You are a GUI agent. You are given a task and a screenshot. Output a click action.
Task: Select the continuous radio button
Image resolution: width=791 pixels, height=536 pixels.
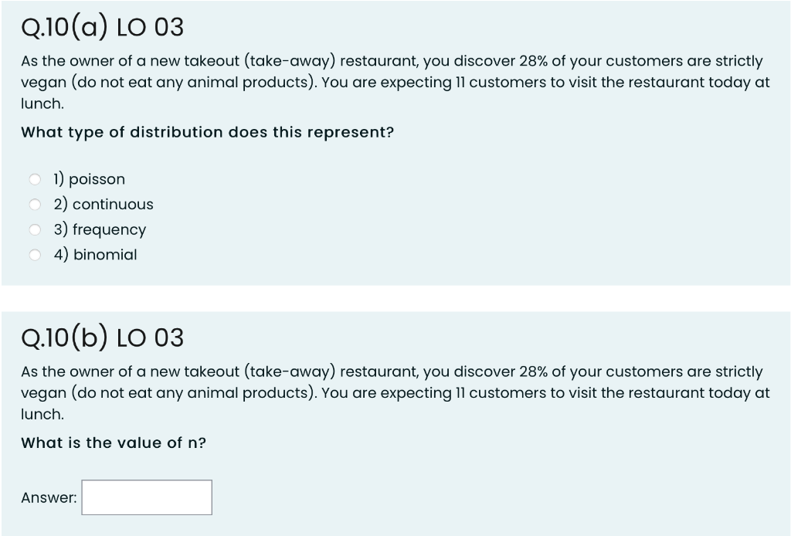(35, 204)
